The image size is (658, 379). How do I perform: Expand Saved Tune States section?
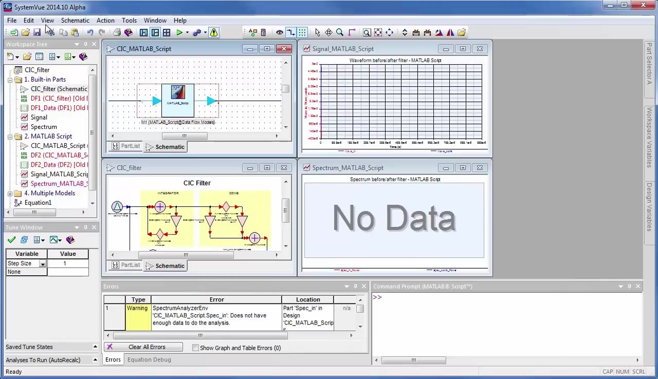click(95, 347)
